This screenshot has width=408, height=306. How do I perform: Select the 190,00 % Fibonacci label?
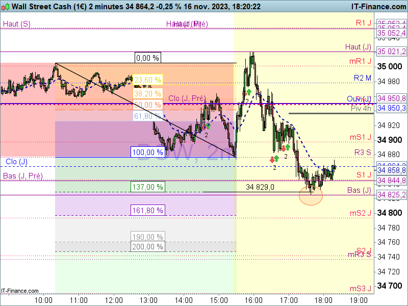click(x=147, y=237)
